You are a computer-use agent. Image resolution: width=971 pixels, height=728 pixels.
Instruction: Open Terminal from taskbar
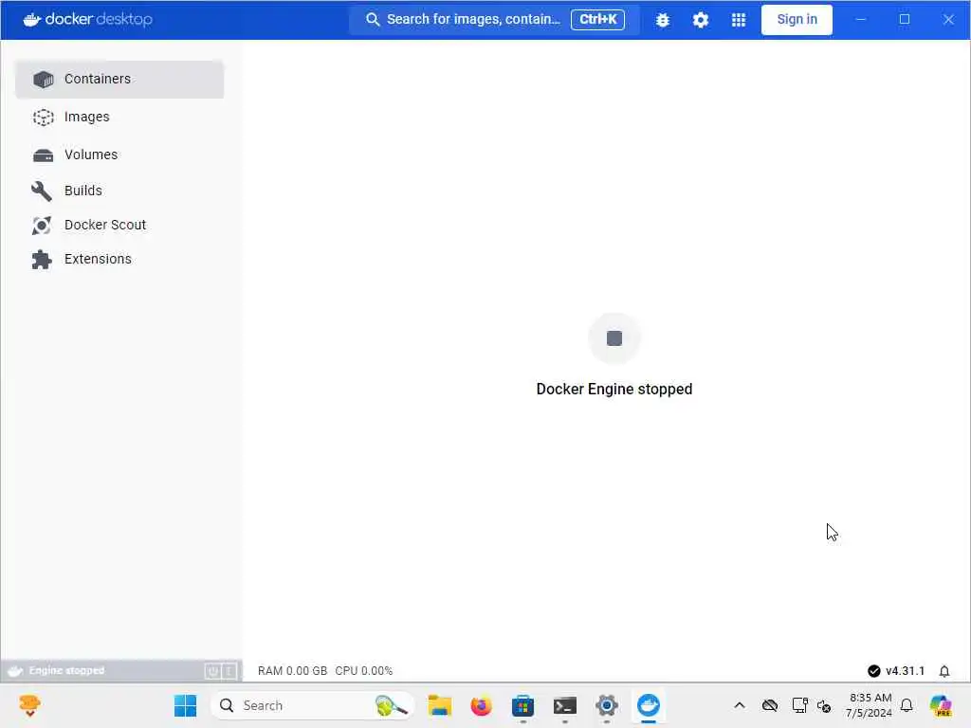565,705
